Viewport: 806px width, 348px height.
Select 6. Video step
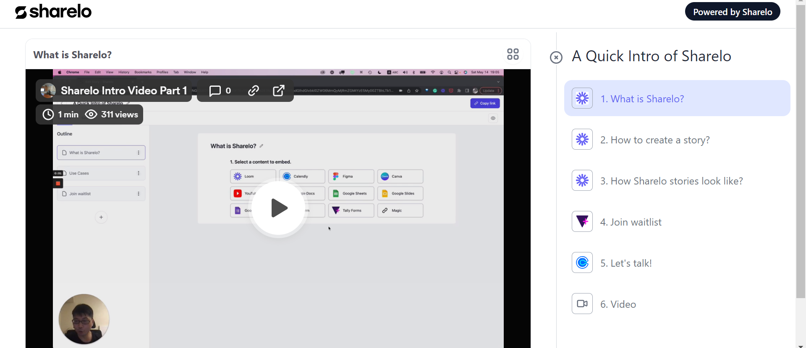tap(677, 304)
